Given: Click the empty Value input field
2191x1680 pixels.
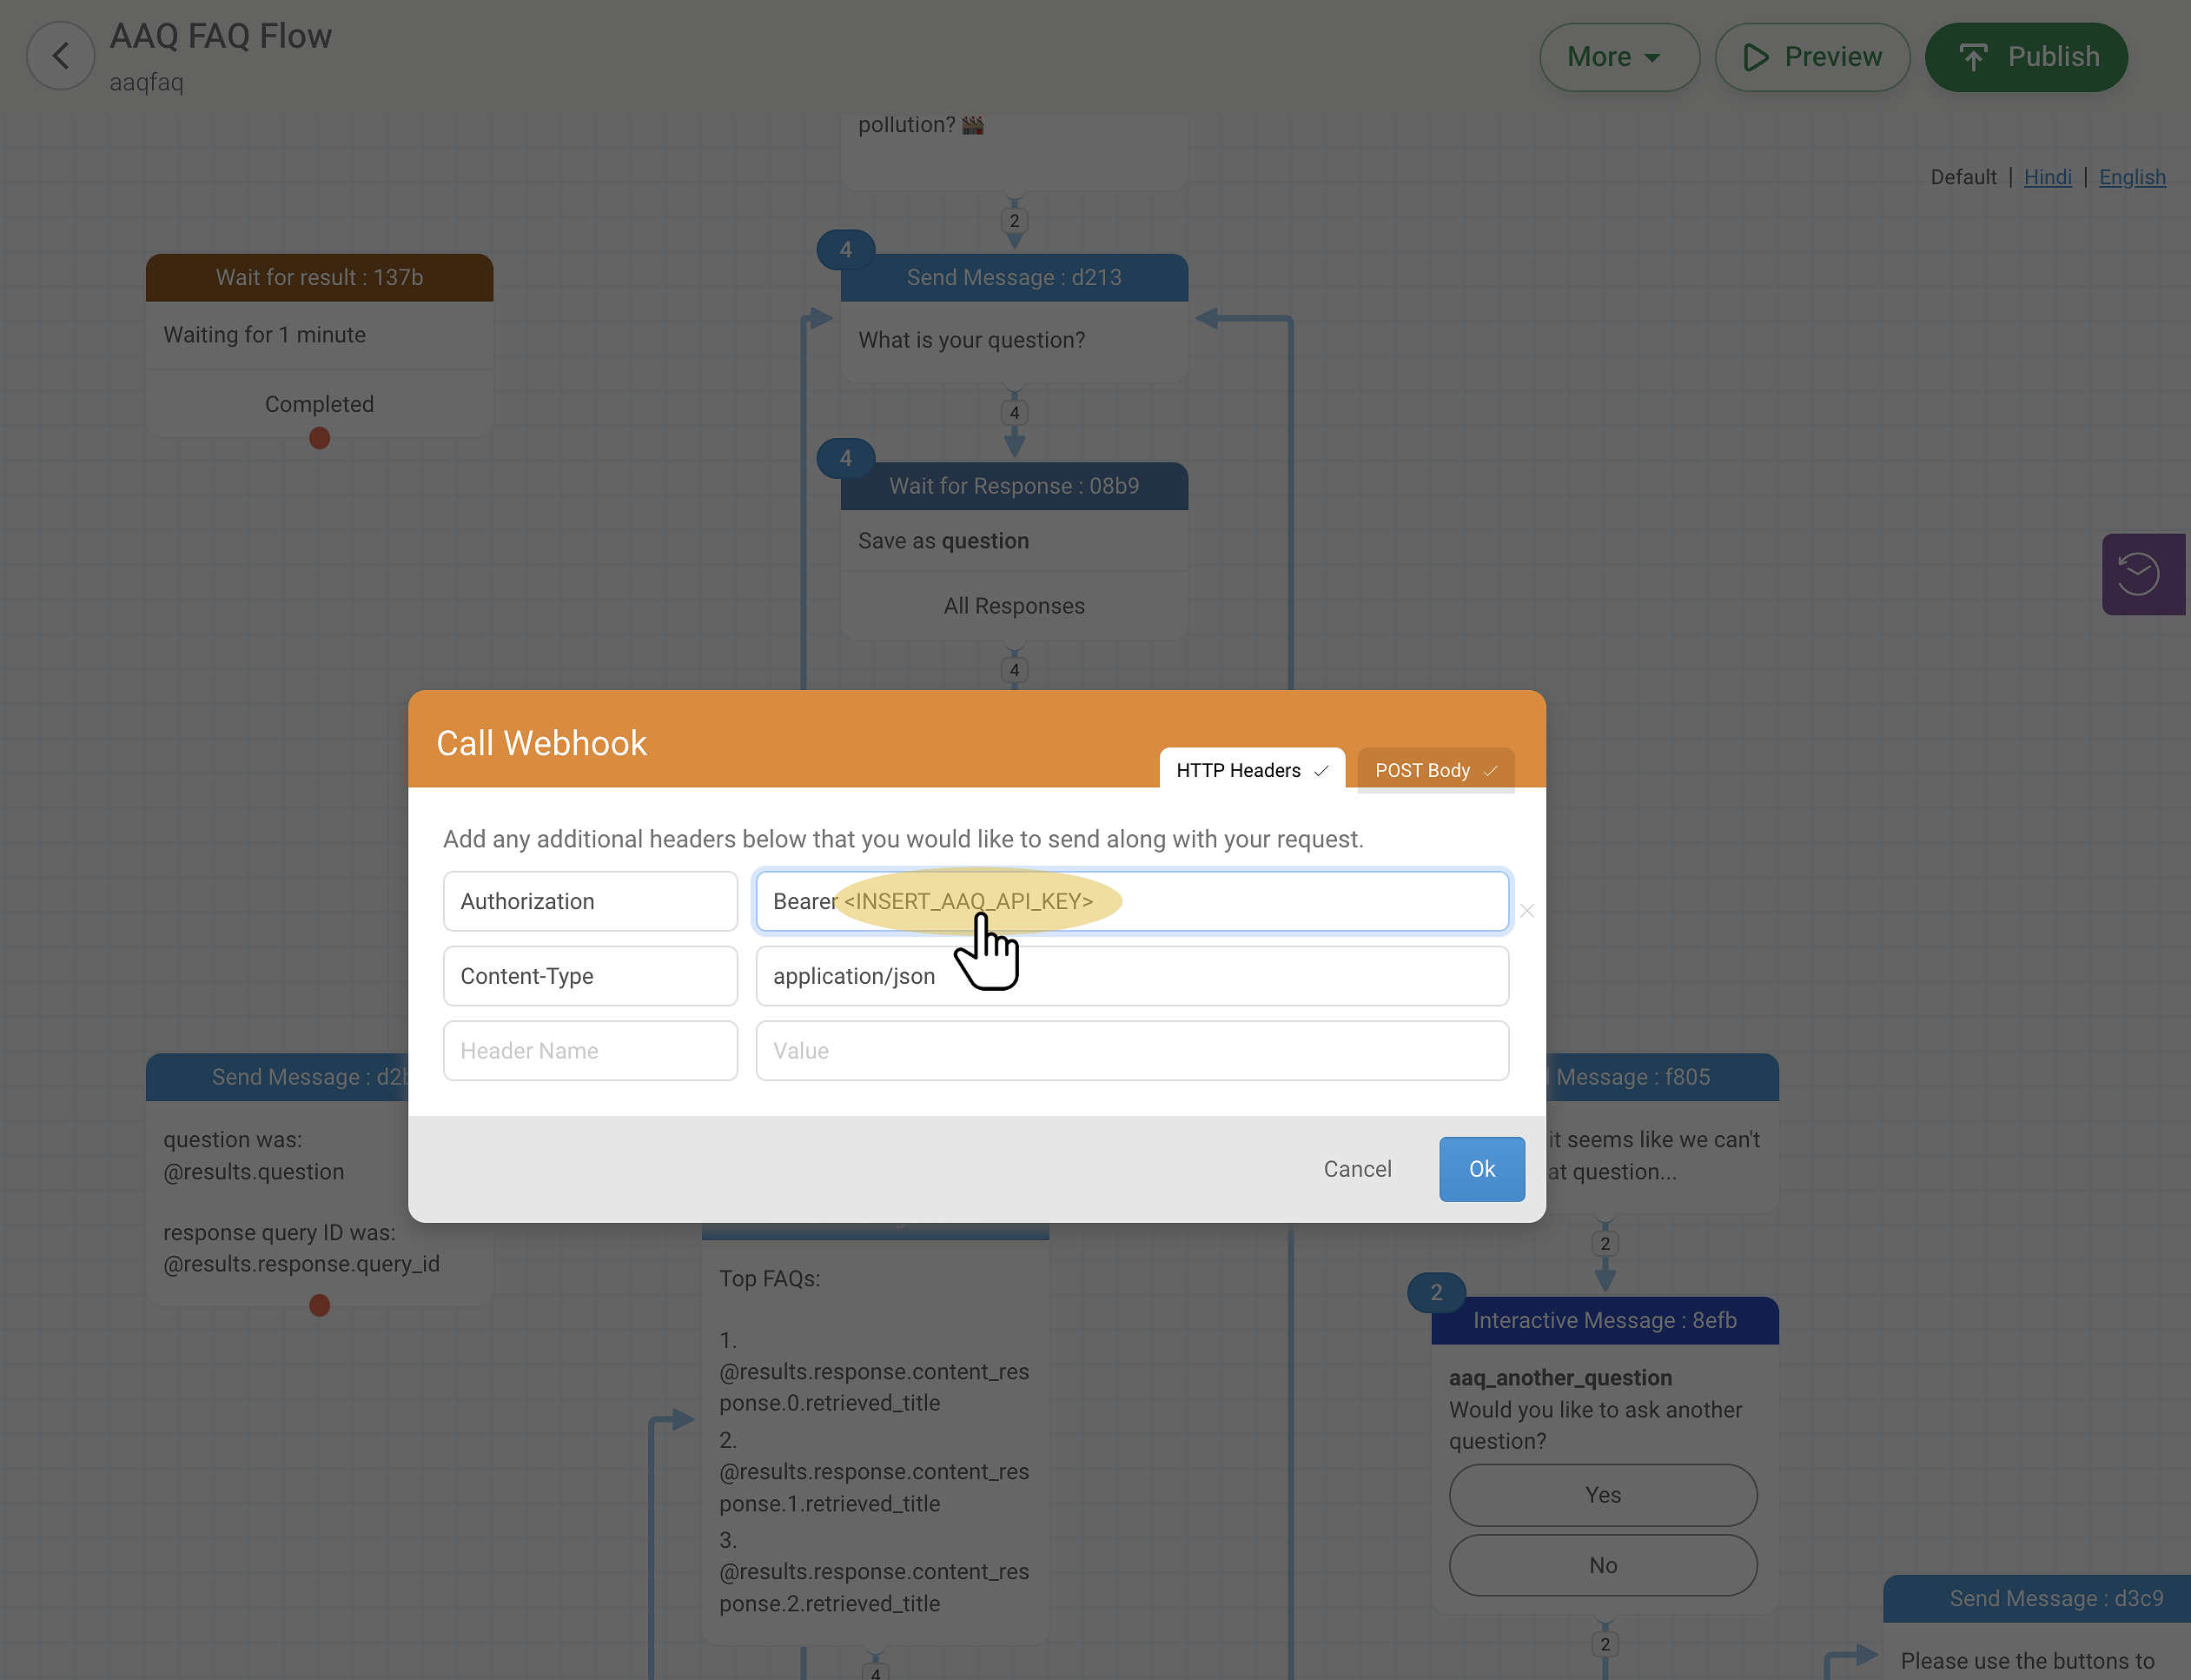Looking at the screenshot, I should click(1131, 1051).
